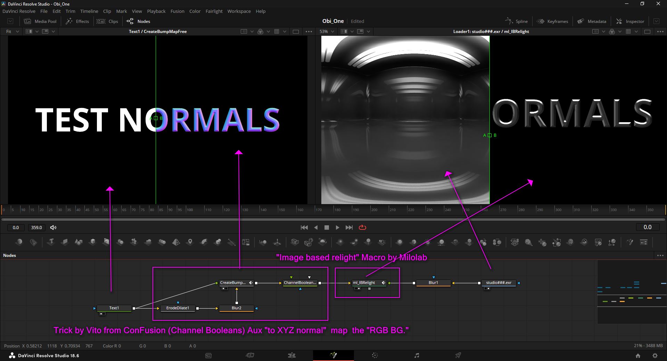Select the CreateBump node
667x361 pixels.
pos(236,283)
